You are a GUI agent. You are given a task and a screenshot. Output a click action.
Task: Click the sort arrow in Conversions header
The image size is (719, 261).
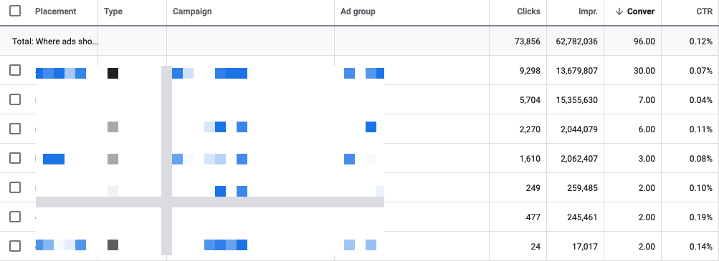[x=619, y=11]
